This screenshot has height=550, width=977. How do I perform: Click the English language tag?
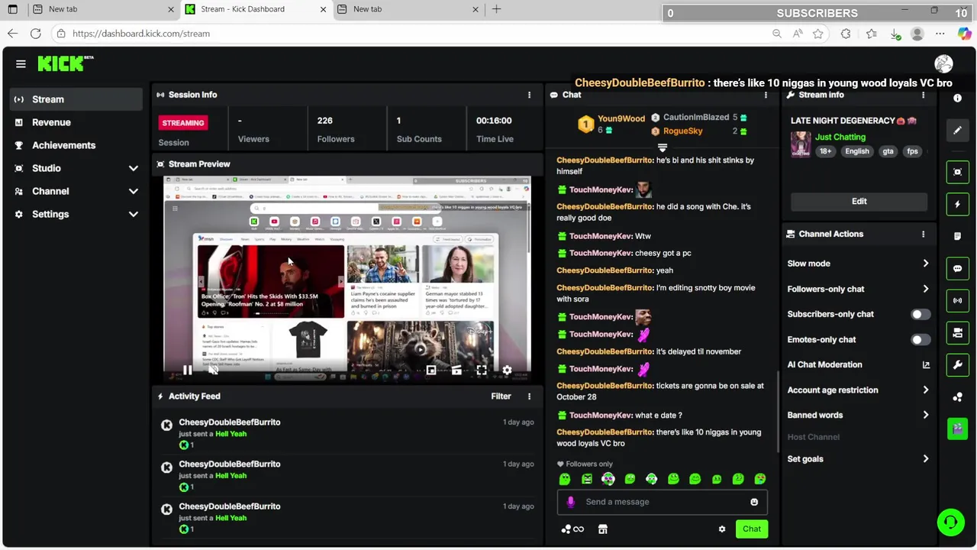(x=856, y=151)
